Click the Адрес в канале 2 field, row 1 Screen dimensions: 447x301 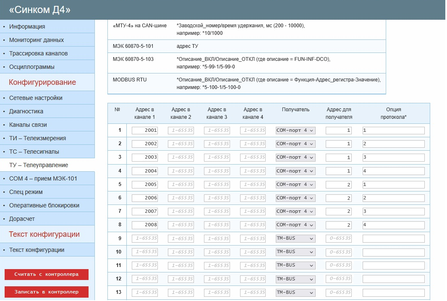pyautogui.click(x=181, y=131)
